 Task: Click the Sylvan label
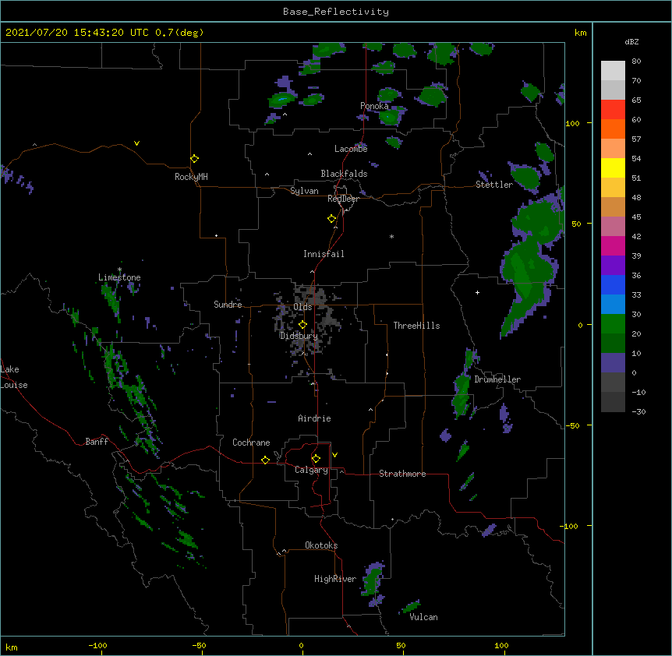[x=304, y=191]
